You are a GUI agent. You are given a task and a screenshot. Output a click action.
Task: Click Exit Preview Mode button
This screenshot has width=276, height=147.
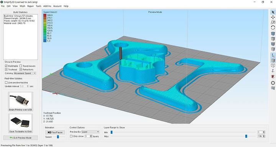[x=21, y=138]
